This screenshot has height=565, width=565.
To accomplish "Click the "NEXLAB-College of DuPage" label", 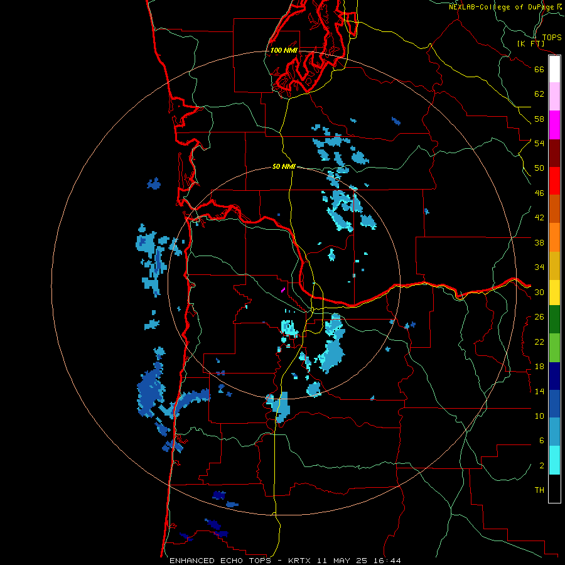I will [x=502, y=7].
